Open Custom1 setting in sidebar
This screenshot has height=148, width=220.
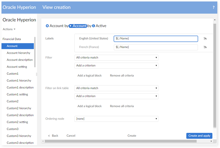(17, 94)
